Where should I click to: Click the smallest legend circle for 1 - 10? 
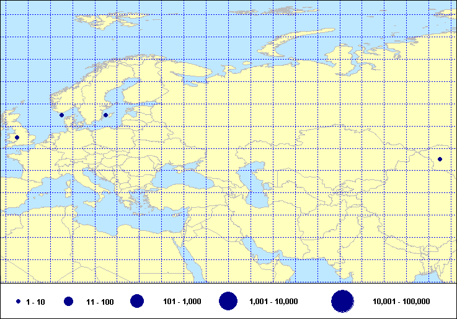point(18,302)
